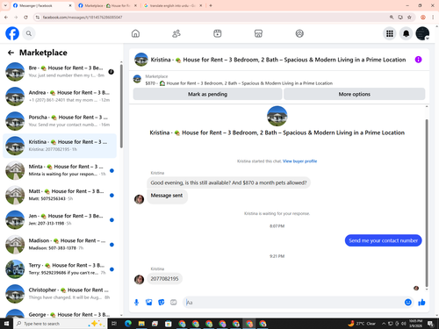The height and width of the screenshot is (329, 439).
Task: Click conversation list scrollbar
Action: pos(121,106)
